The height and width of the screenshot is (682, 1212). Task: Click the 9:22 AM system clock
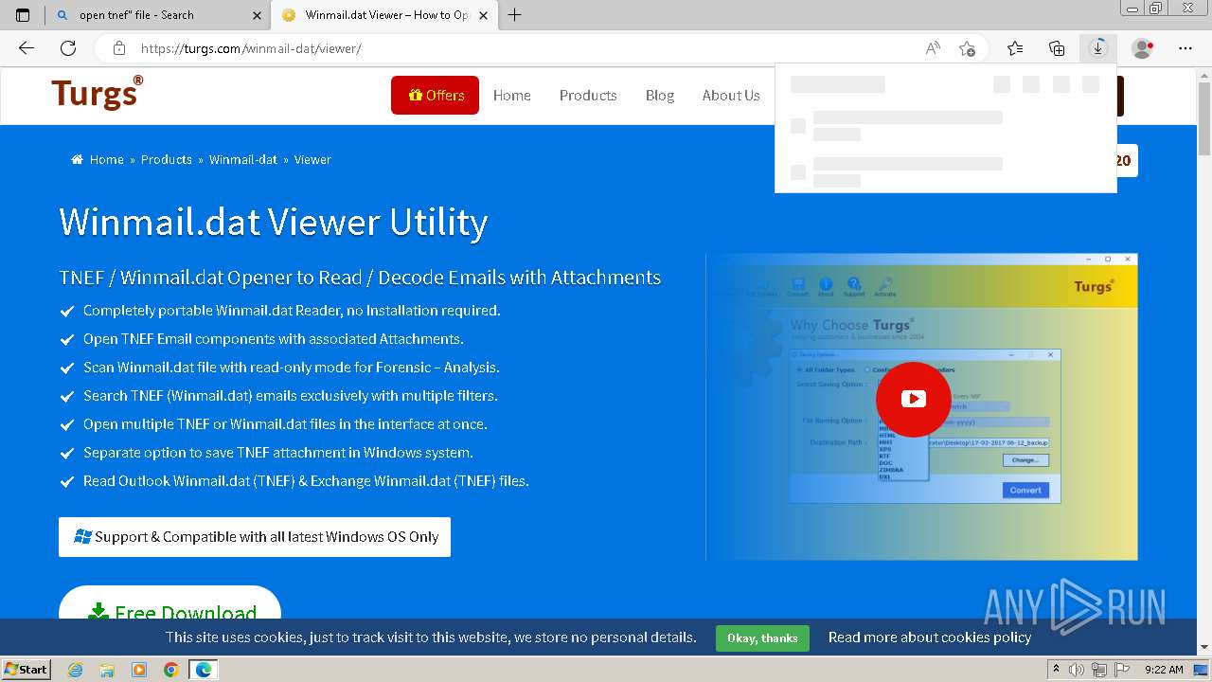click(x=1164, y=670)
